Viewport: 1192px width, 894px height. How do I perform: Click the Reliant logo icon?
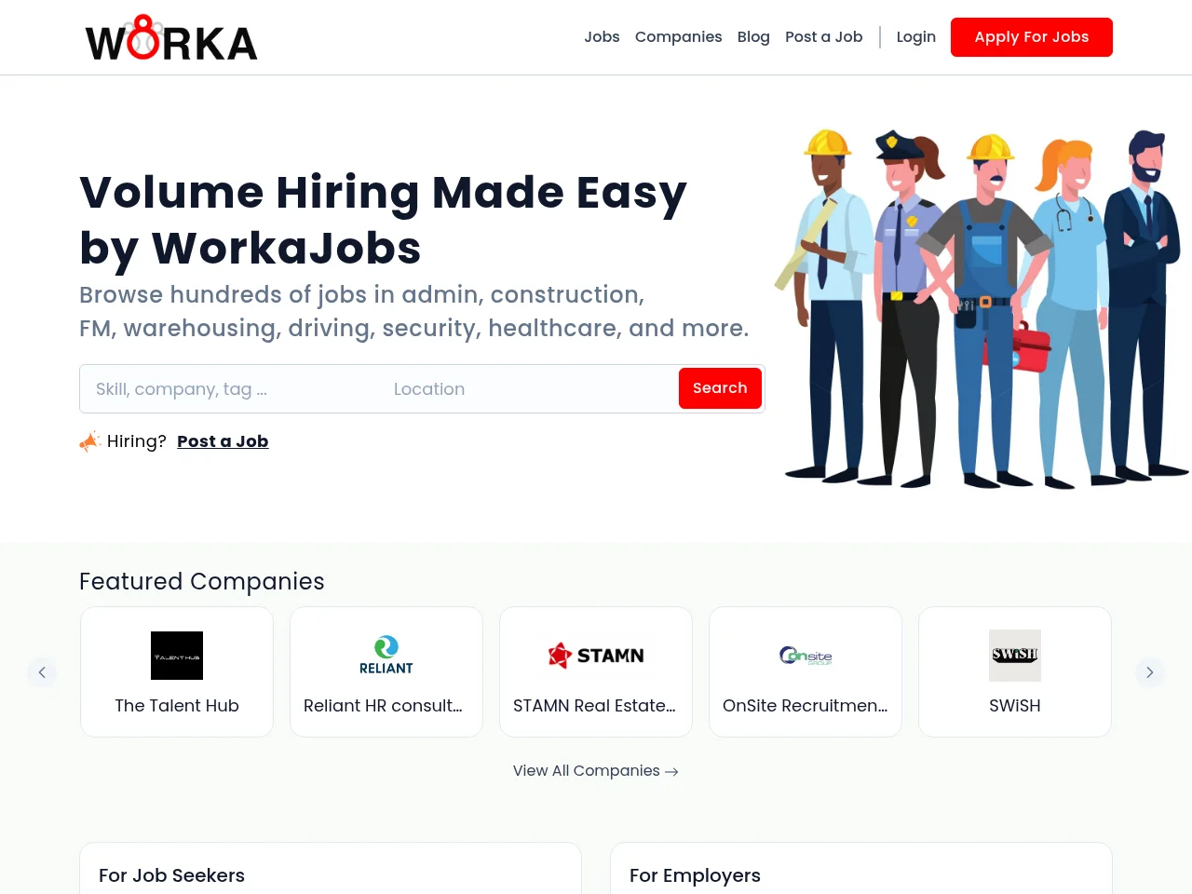[x=386, y=656]
